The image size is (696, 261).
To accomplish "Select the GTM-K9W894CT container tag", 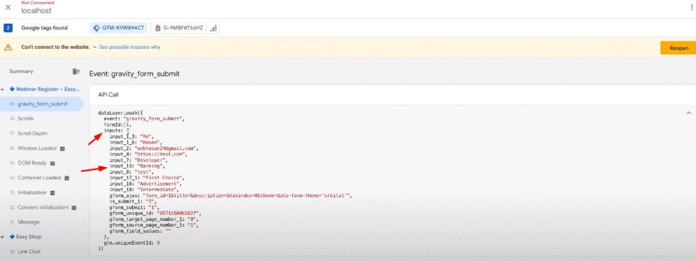I will click(118, 28).
